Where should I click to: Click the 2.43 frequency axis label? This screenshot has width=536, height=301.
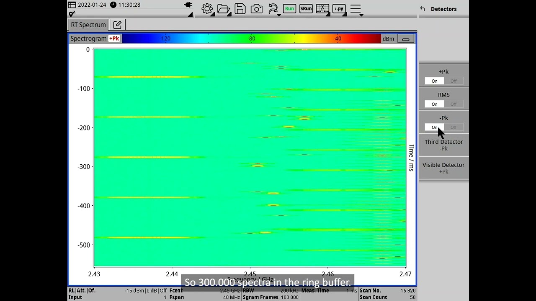94,274
